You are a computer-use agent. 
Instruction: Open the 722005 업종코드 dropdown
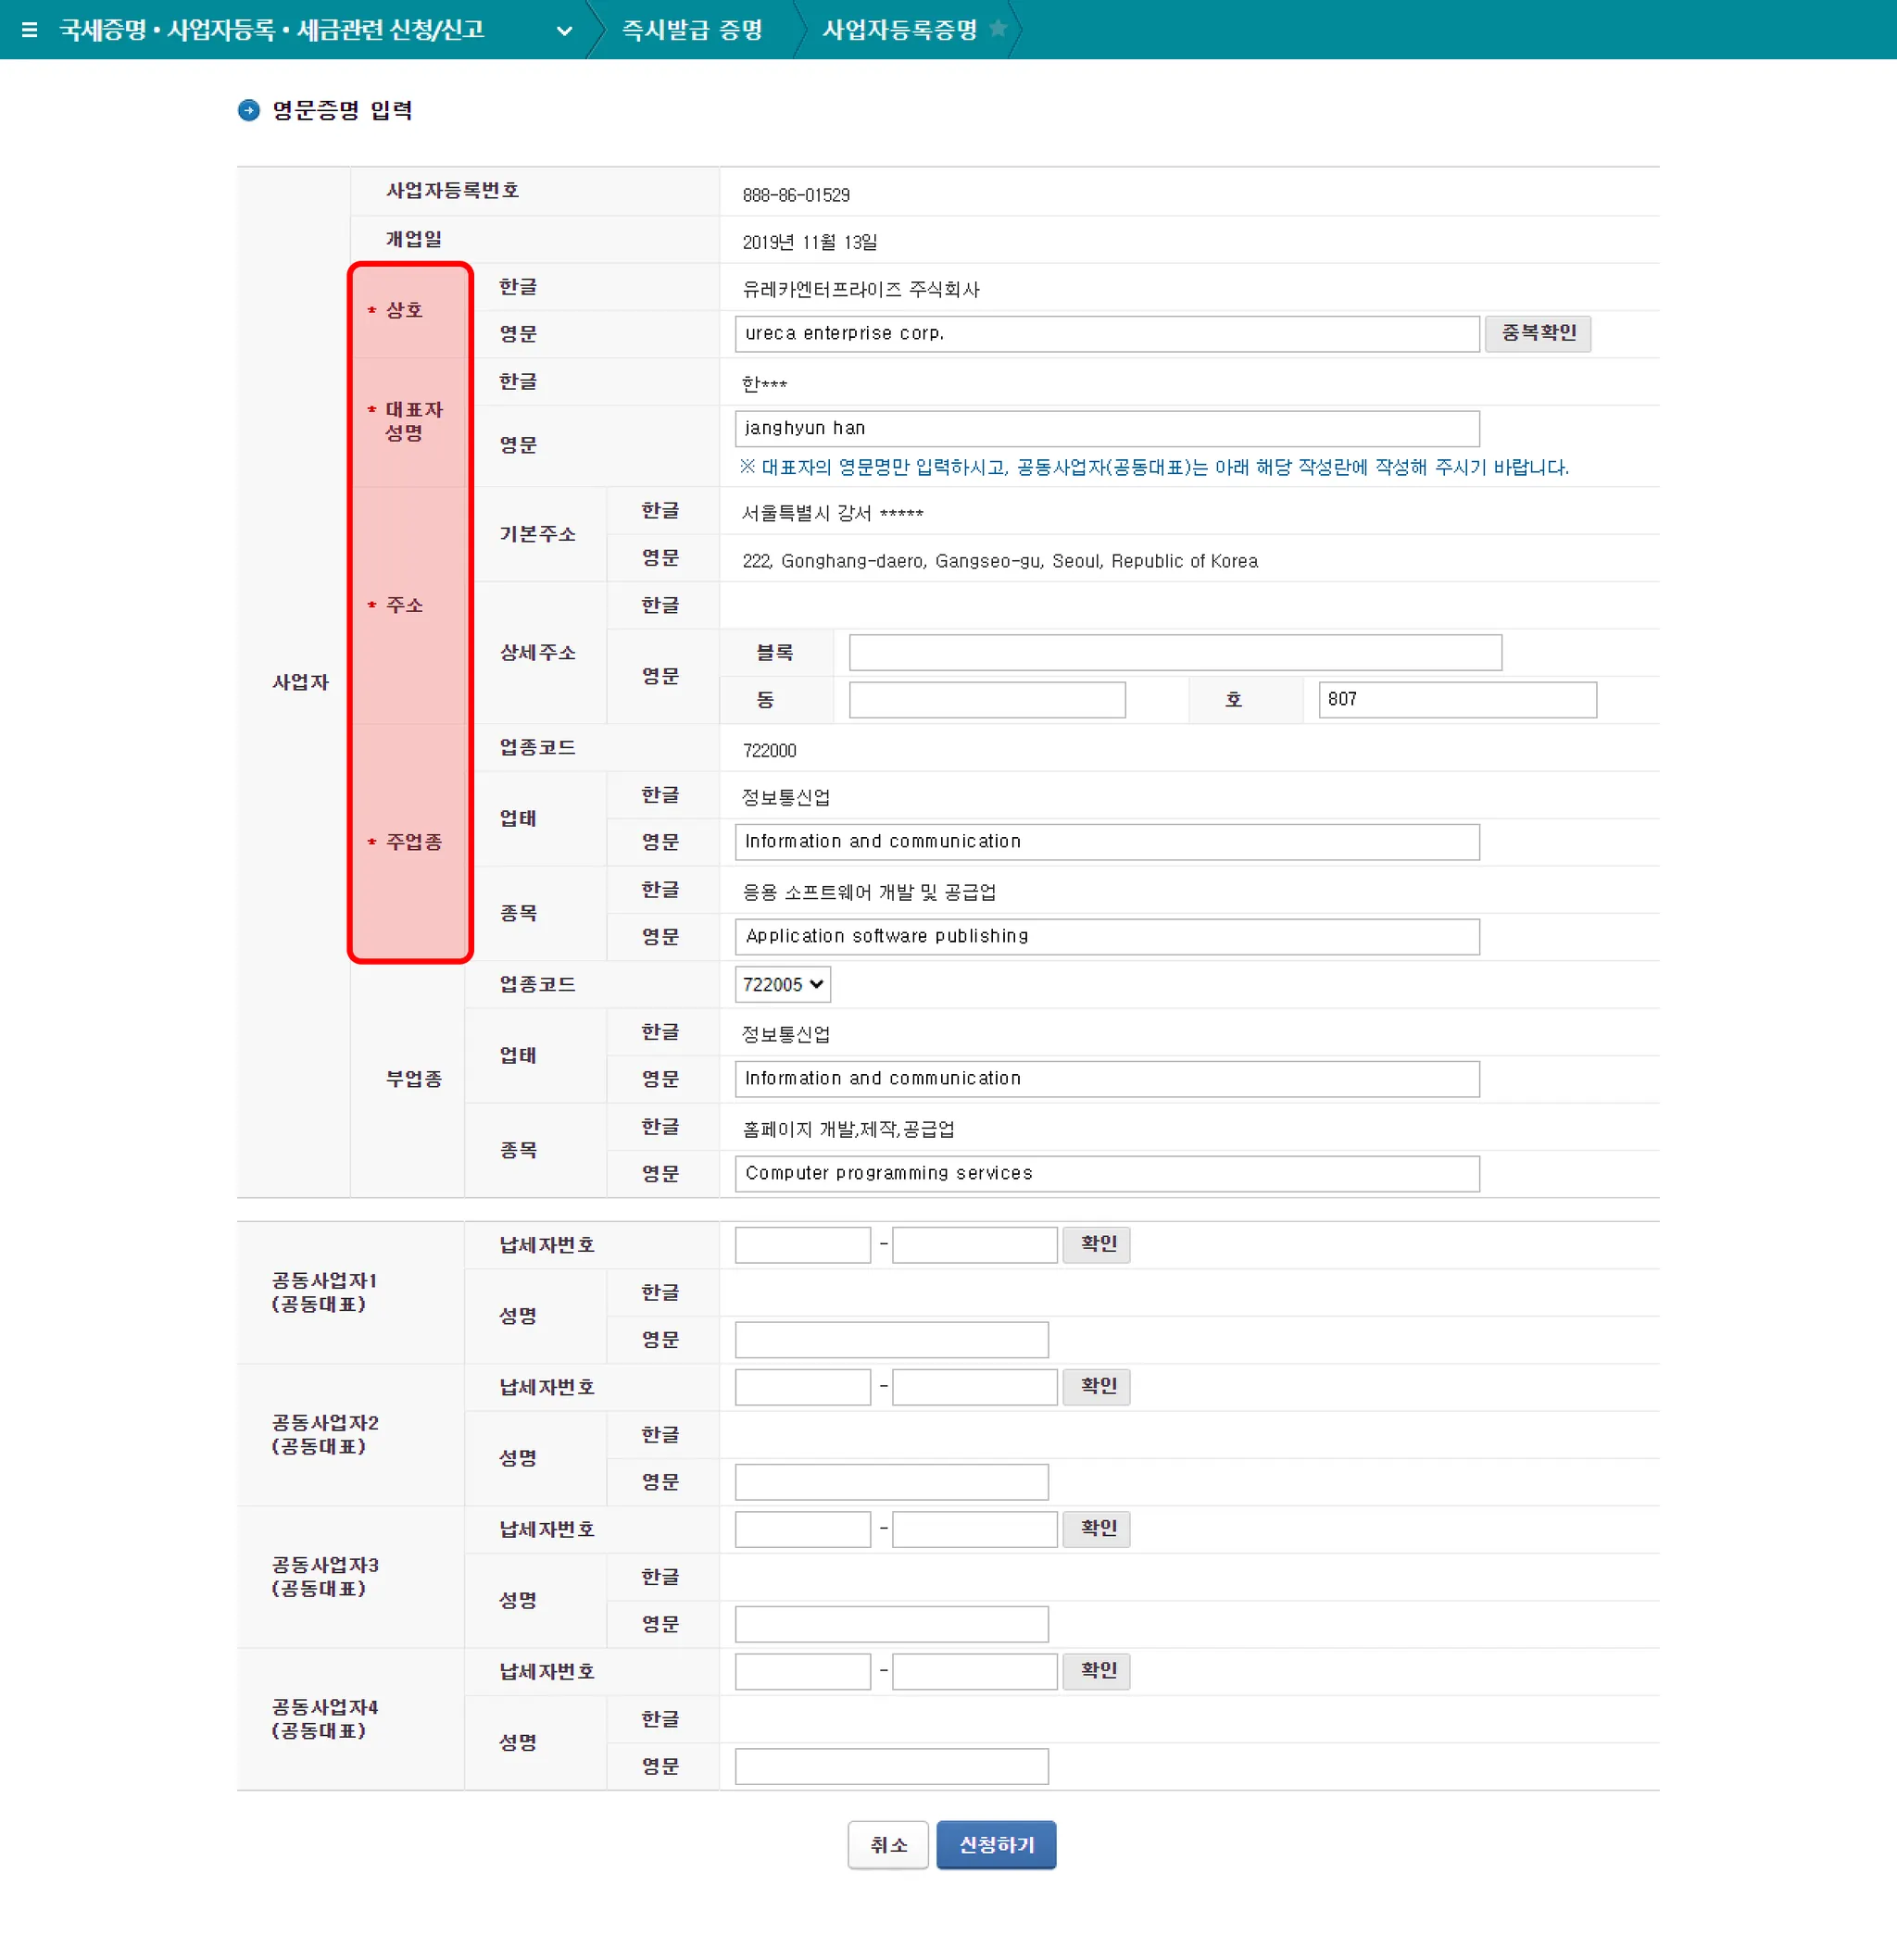[783, 984]
